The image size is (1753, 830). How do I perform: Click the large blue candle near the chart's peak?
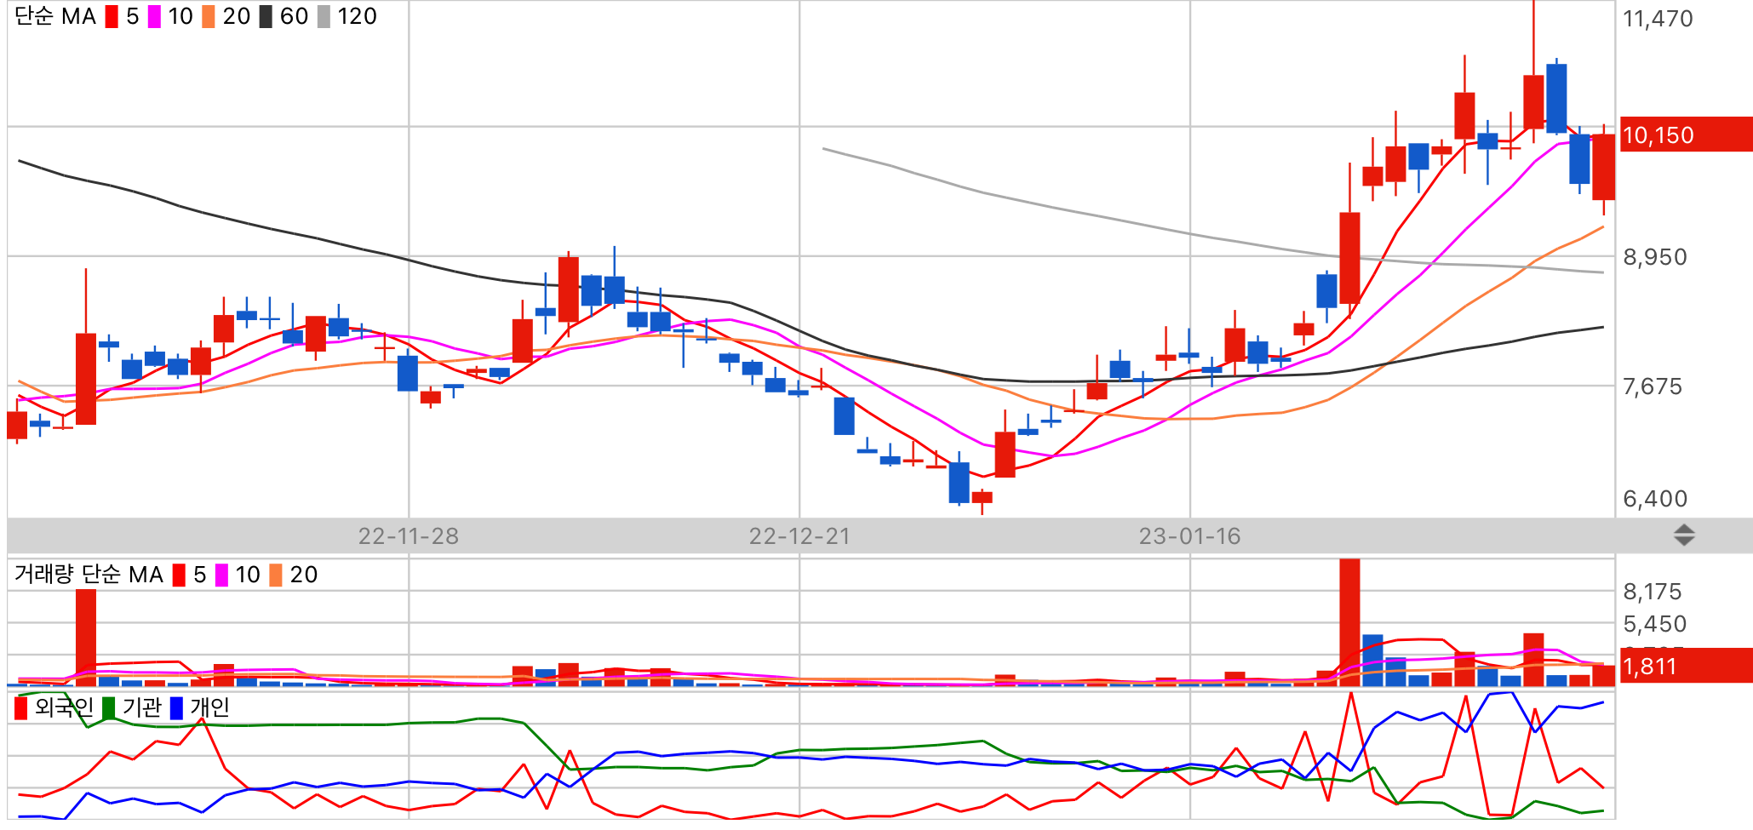[x=1556, y=99]
